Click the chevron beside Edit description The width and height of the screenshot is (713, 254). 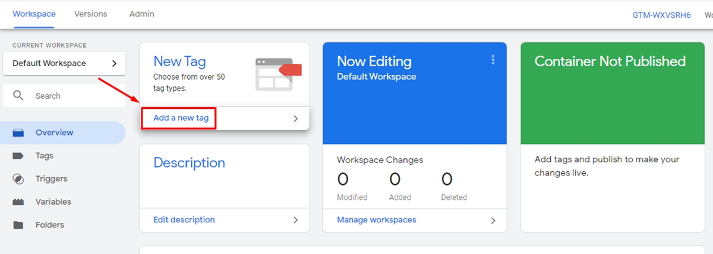tap(296, 220)
